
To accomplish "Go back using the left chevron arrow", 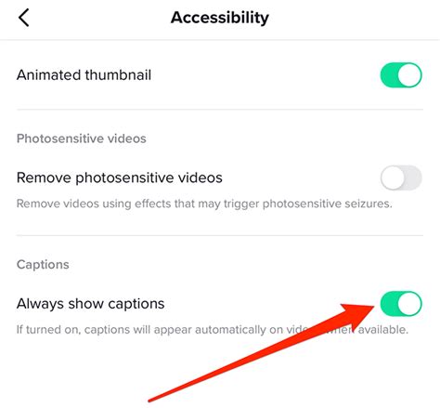I will point(24,18).
